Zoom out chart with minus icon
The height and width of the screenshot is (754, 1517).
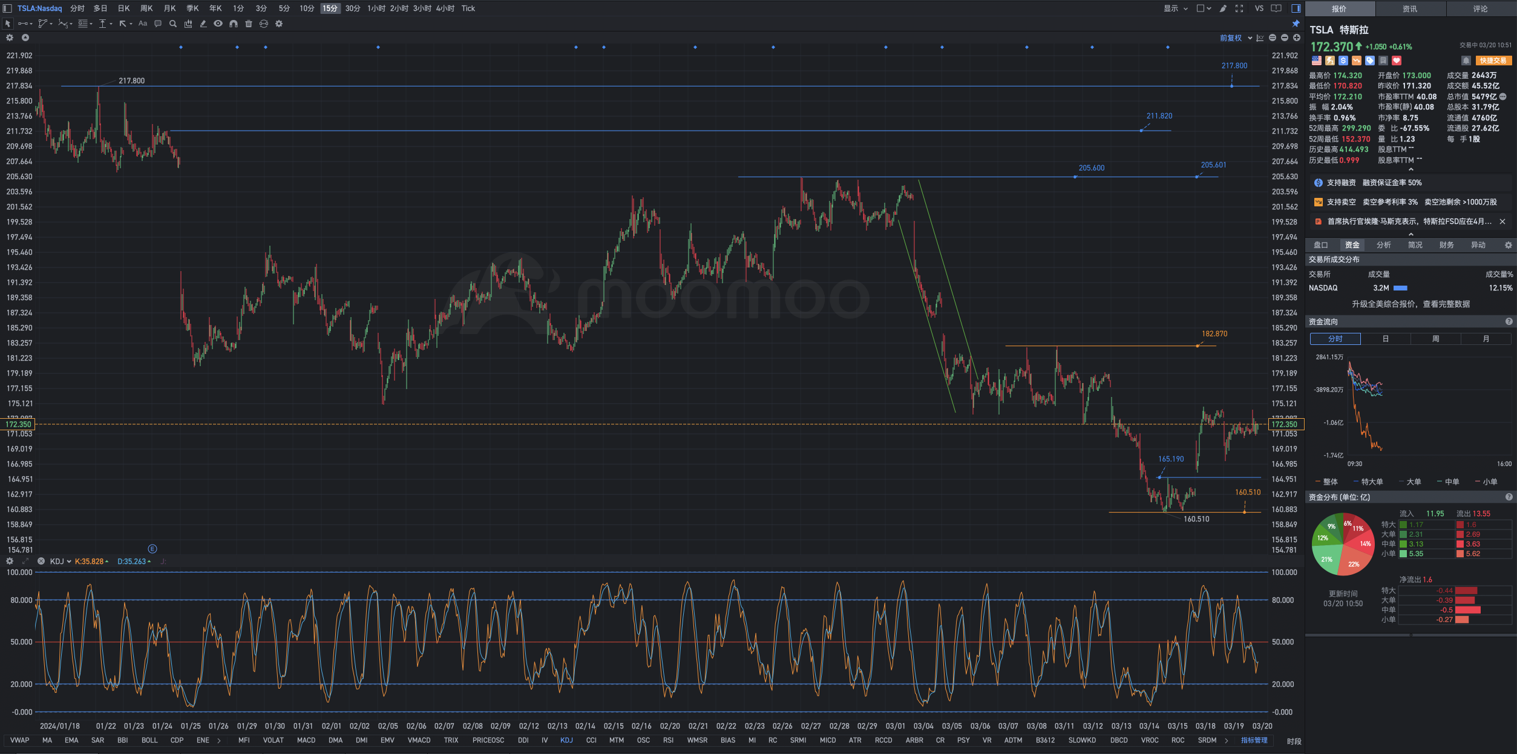(x=1285, y=38)
